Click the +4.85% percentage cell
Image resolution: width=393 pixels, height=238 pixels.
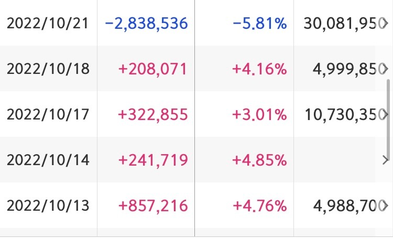pos(259,160)
